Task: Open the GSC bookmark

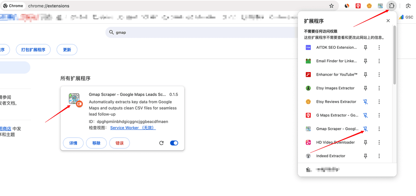Action: pyautogui.click(x=406, y=17)
